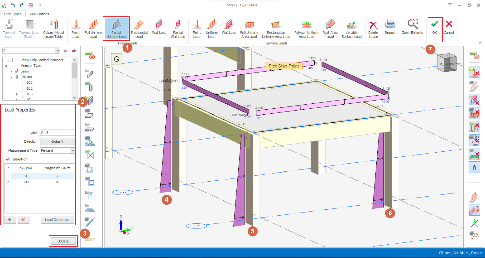
Task: Select the Polygon Uniform Area Load tool
Action: 306,28
